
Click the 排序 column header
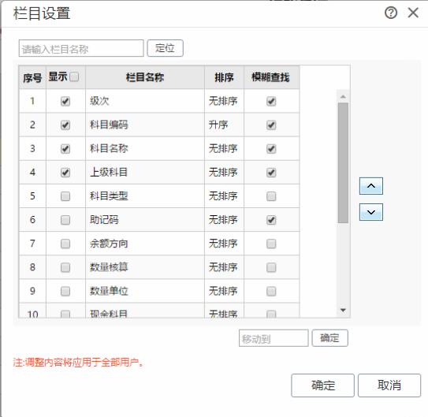coord(224,77)
